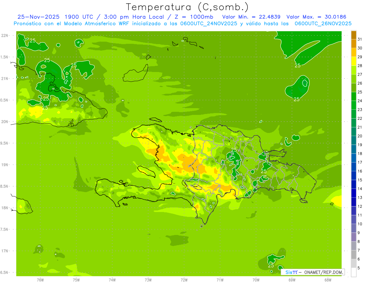Click the legend value '30'
Viewport: 368px width, 284px height.
pyautogui.click(x=360, y=48)
